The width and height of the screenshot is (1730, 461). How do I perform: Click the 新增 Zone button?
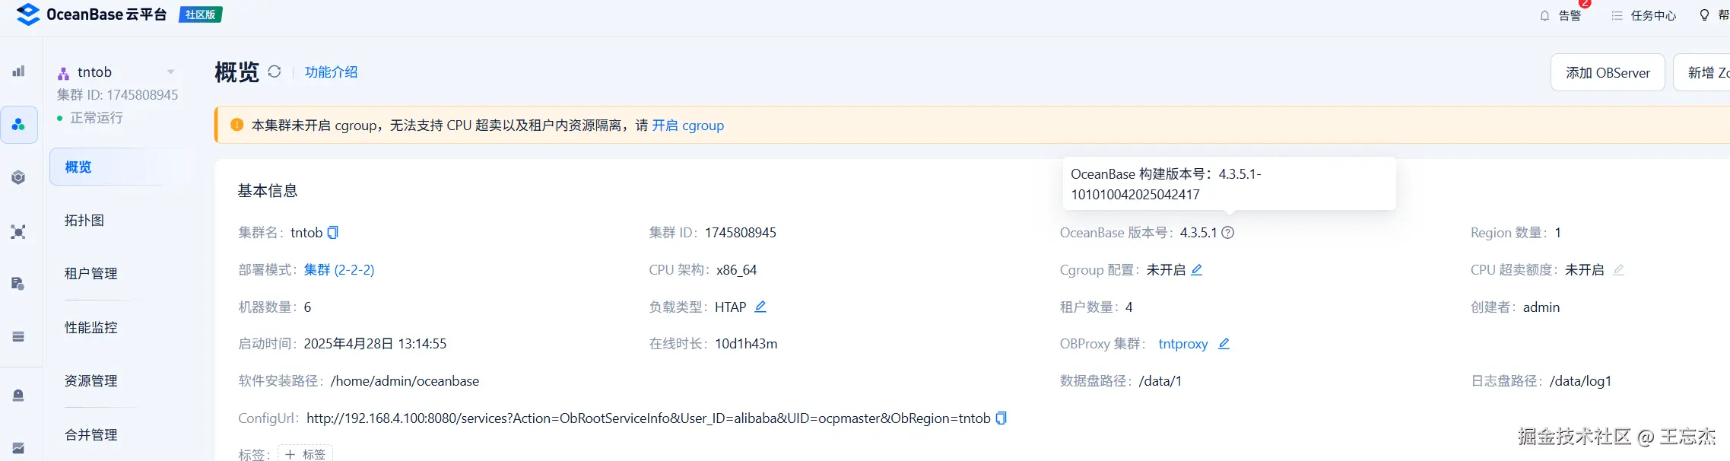pos(1702,72)
